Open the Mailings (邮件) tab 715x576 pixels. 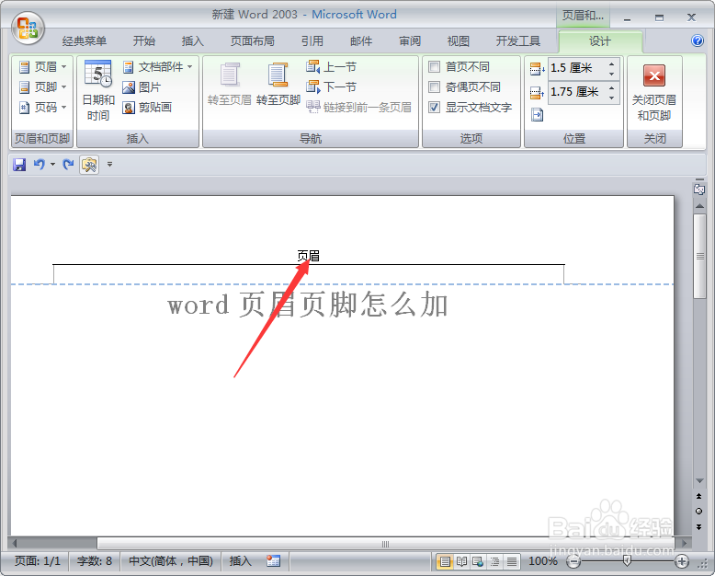coord(361,41)
